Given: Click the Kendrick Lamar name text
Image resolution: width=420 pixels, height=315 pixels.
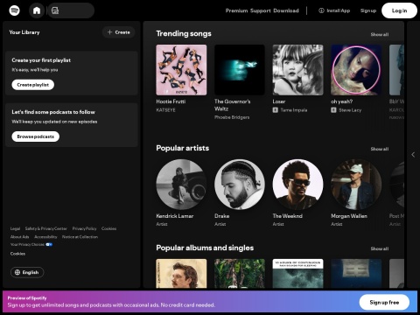Looking at the screenshot, I should 175,216.
